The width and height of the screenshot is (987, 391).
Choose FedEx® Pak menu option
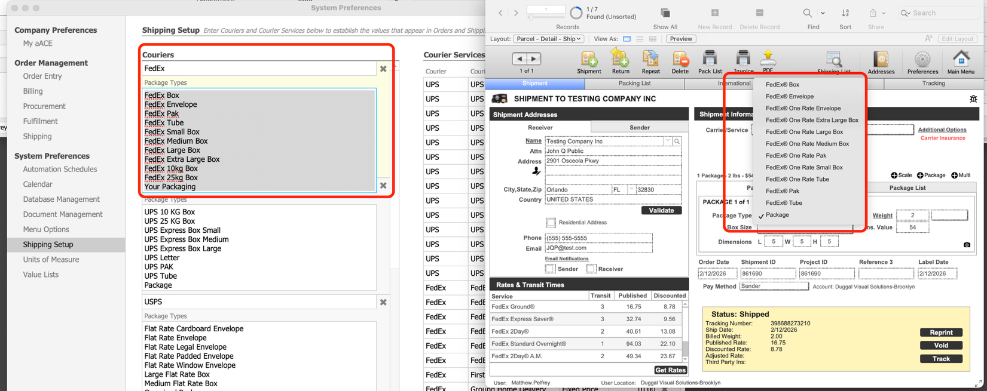click(x=809, y=191)
